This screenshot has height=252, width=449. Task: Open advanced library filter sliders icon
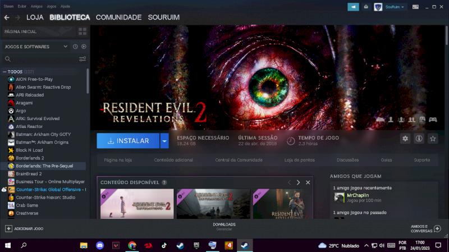pos(83,59)
